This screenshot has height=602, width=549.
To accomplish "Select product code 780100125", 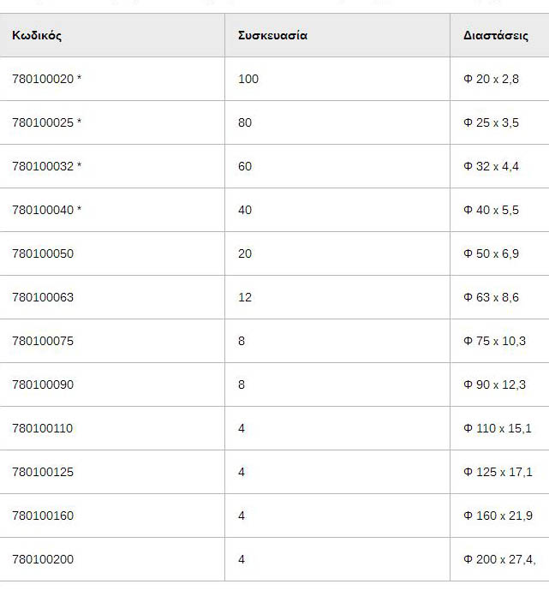I will coord(43,472).
